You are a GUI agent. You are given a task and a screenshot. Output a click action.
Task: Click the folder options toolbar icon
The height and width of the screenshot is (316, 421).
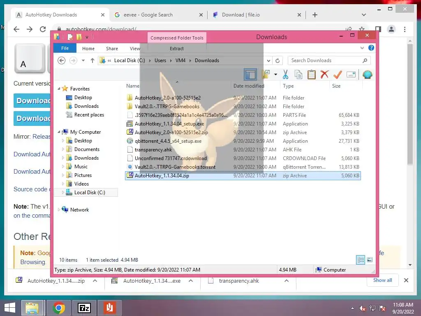pos(266,74)
